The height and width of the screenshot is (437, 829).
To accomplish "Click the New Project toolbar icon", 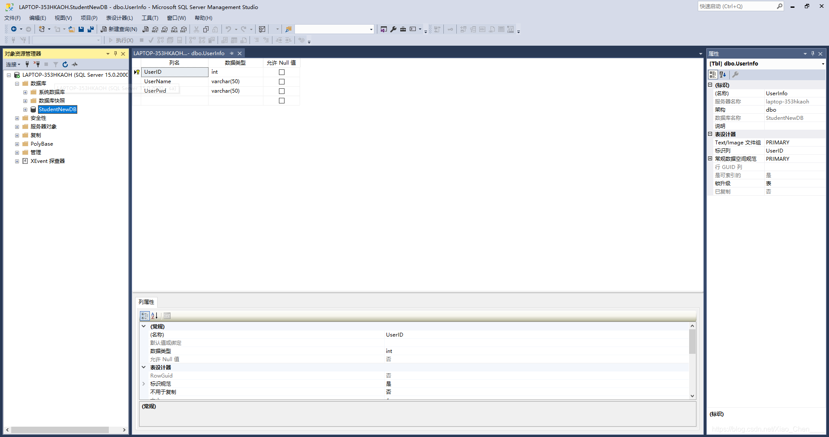I will coord(41,29).
